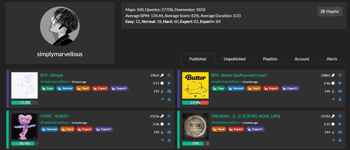This screenshot has width=350, height=150.
Task: Switch to the Unpublished tab
Action: (235, 59)
